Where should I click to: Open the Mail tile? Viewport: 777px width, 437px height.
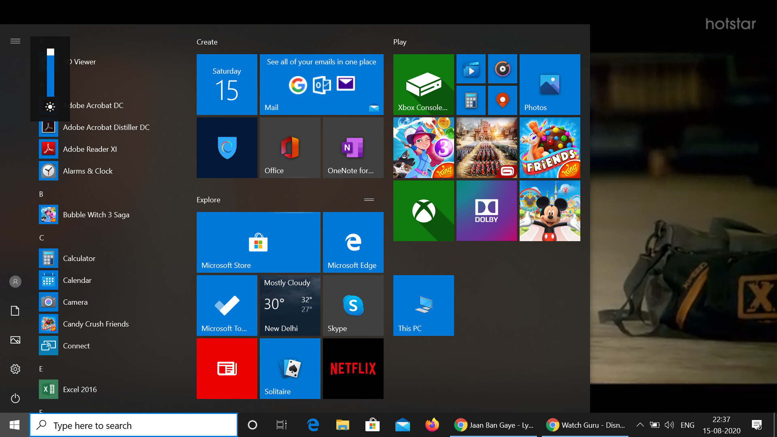(x=322, y=85)
